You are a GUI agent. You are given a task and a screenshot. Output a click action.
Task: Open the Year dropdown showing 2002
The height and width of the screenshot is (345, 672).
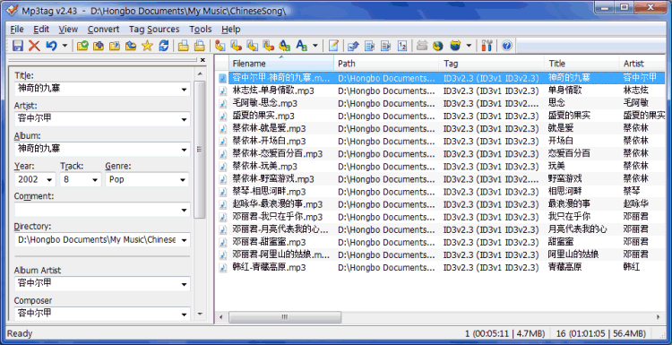(49, 180)
